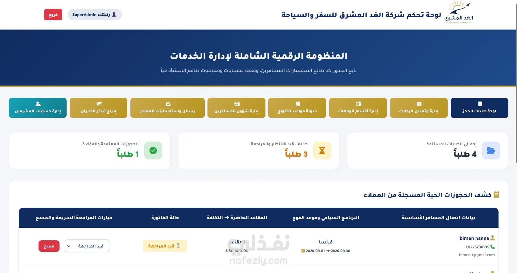Open إدارة حسابات المشرفين tab
517x273 pixels.
click(x=38, y=108)
